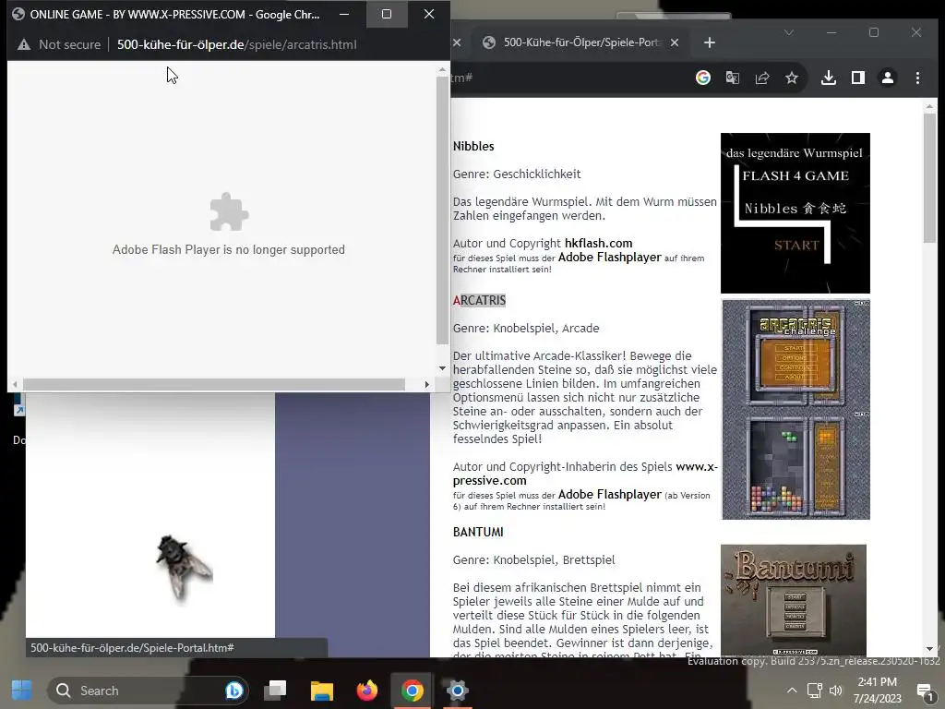Open the Downloads icon in Chrome toolbar
Image resolution: width=945 pixels, height=709 pixels.
(829, 78)
